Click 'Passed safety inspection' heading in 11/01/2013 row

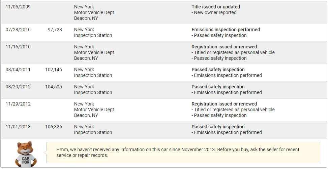coord(218,127)
